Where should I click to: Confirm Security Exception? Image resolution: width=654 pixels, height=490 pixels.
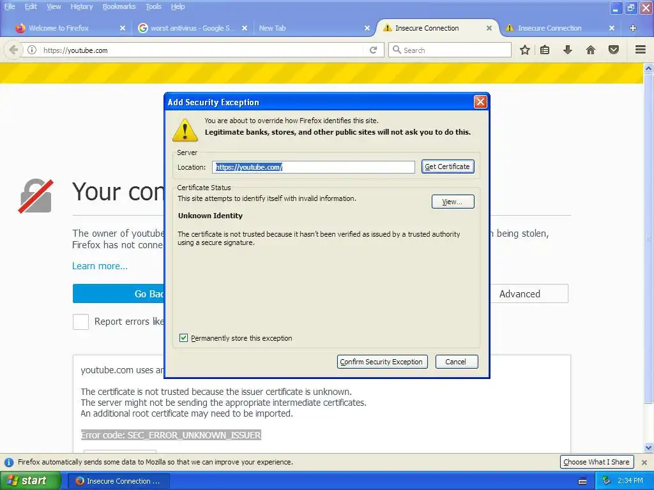tap(382, 362)
